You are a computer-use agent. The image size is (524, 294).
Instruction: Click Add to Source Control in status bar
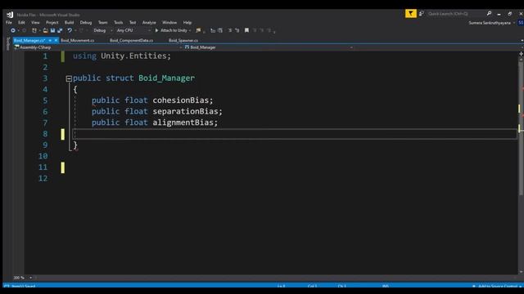tap(497, 287)
